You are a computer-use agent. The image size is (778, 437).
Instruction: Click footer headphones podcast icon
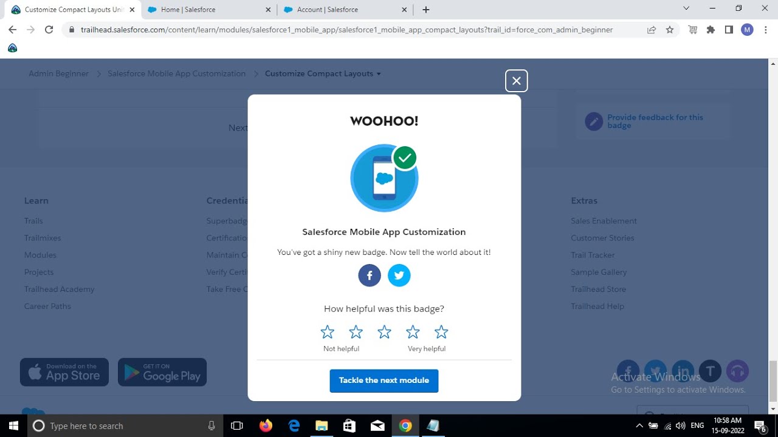(737, 371)
